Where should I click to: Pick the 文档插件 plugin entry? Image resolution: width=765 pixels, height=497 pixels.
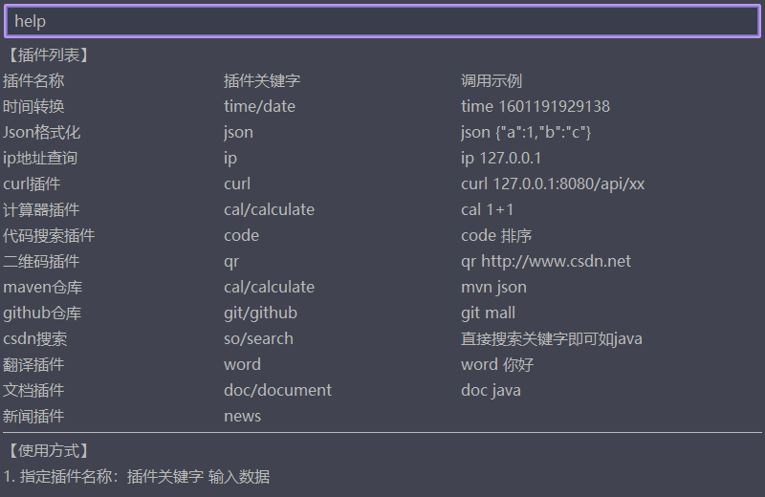[x=33, y=391]
